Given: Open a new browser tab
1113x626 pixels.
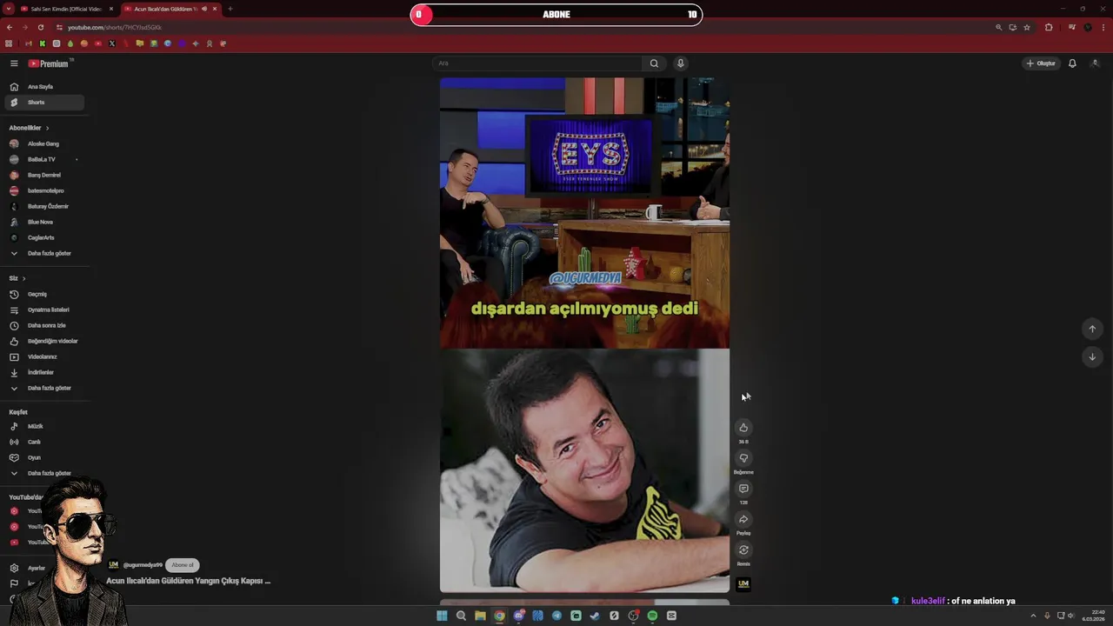Looking at the screenshot, I should [x=230, y=9].
